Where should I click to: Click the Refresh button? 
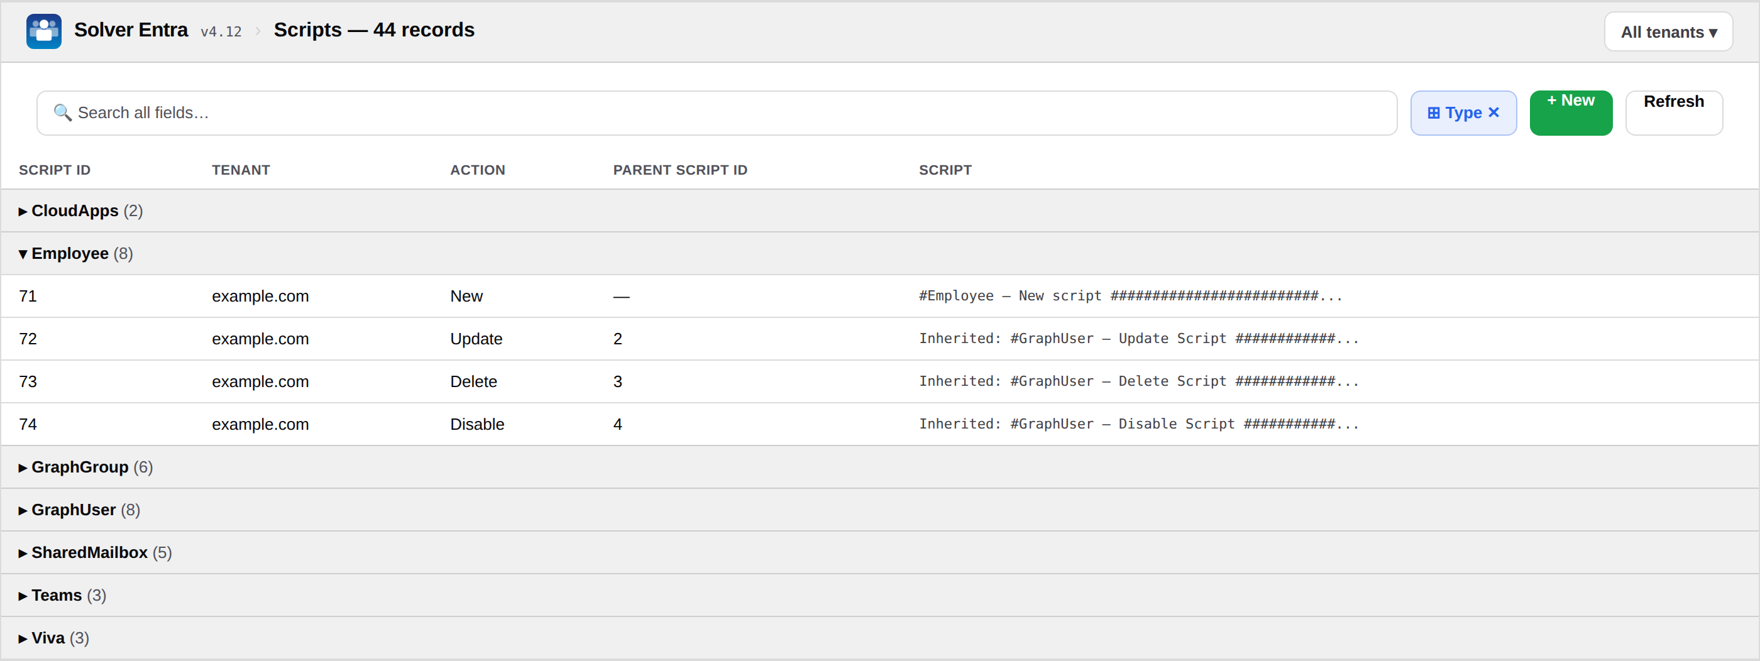tap(1674, 113)
